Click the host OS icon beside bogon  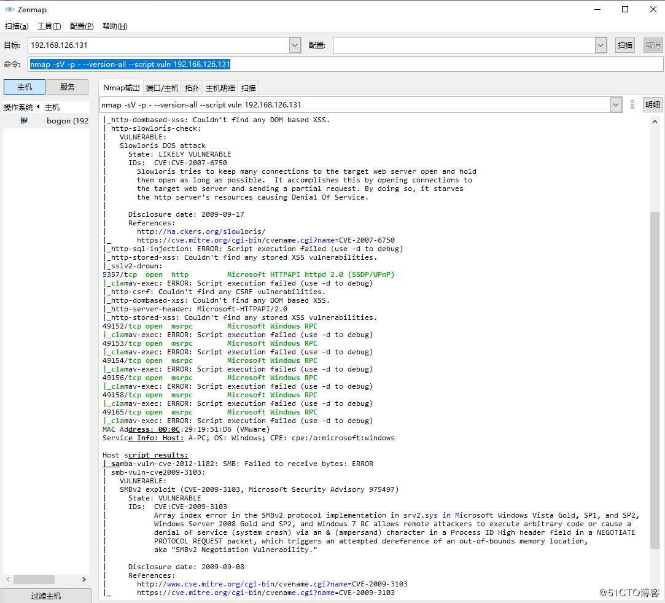[24, 120]
